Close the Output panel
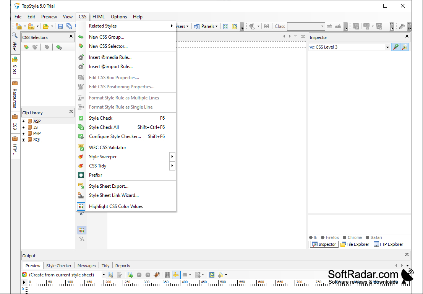Image resolution: width=423 pixels, height=294 pixels. tap(407, 254)
